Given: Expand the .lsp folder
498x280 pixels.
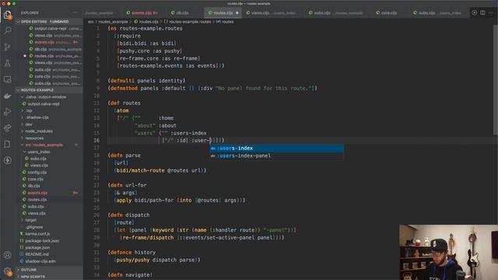Looking at the screenshot, I should point(29,110).
